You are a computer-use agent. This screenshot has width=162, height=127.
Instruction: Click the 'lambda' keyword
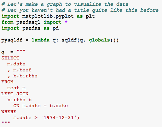(x=41, y=40)
